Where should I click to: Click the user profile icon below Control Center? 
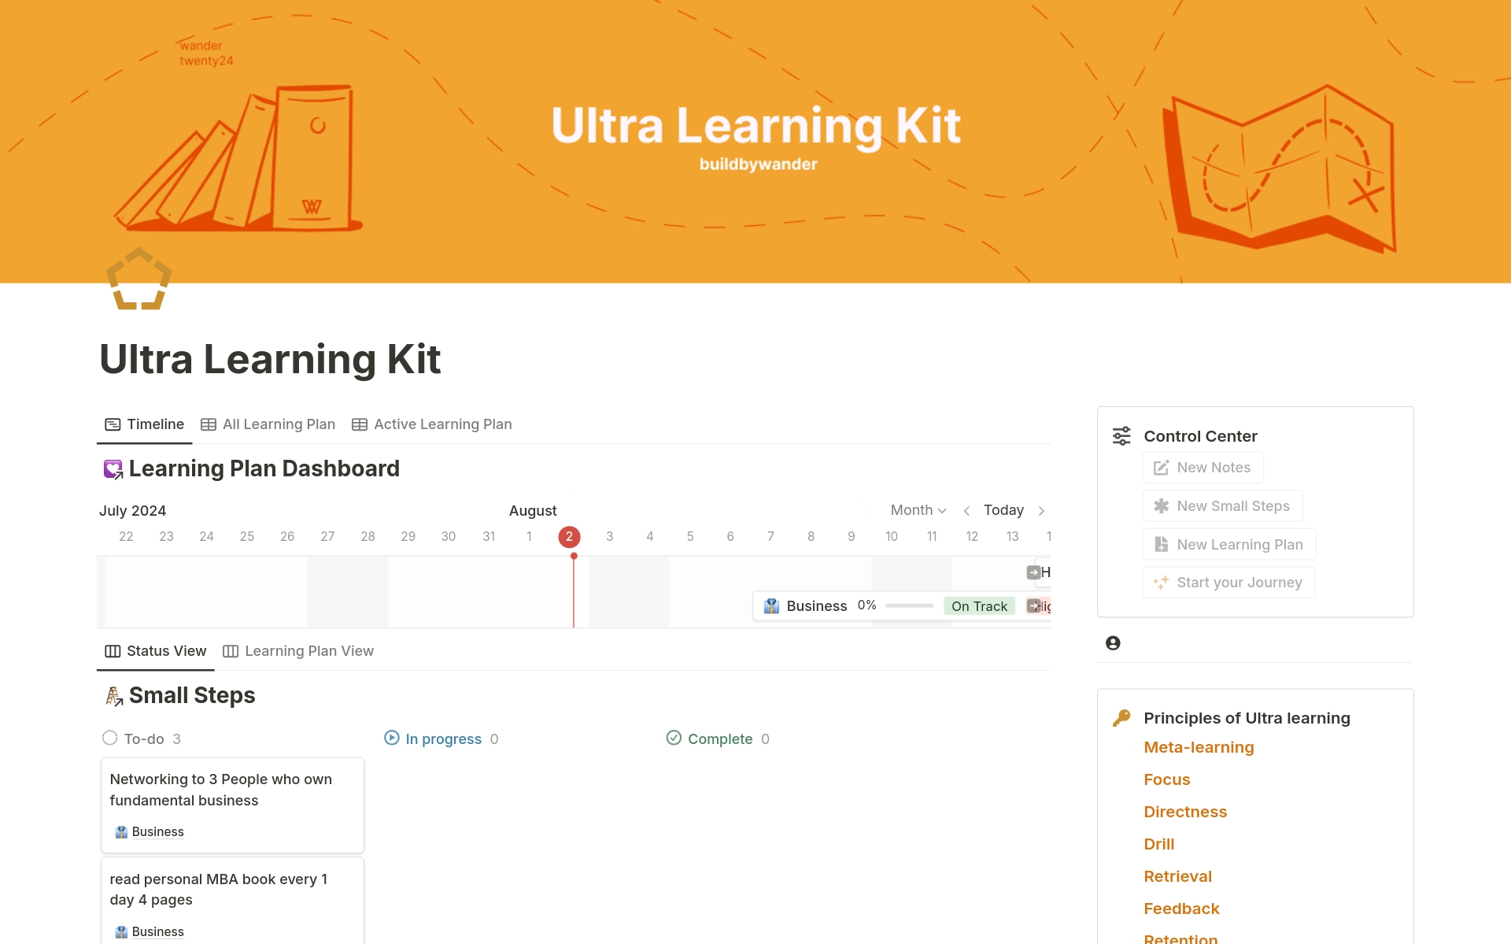1112,642
